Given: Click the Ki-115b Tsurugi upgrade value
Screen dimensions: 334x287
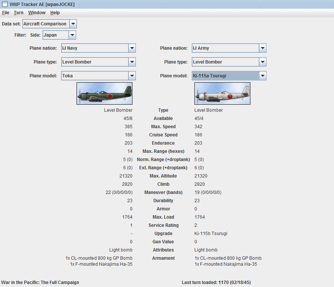Looking at the screenshot, I should (x=211, y=234).
